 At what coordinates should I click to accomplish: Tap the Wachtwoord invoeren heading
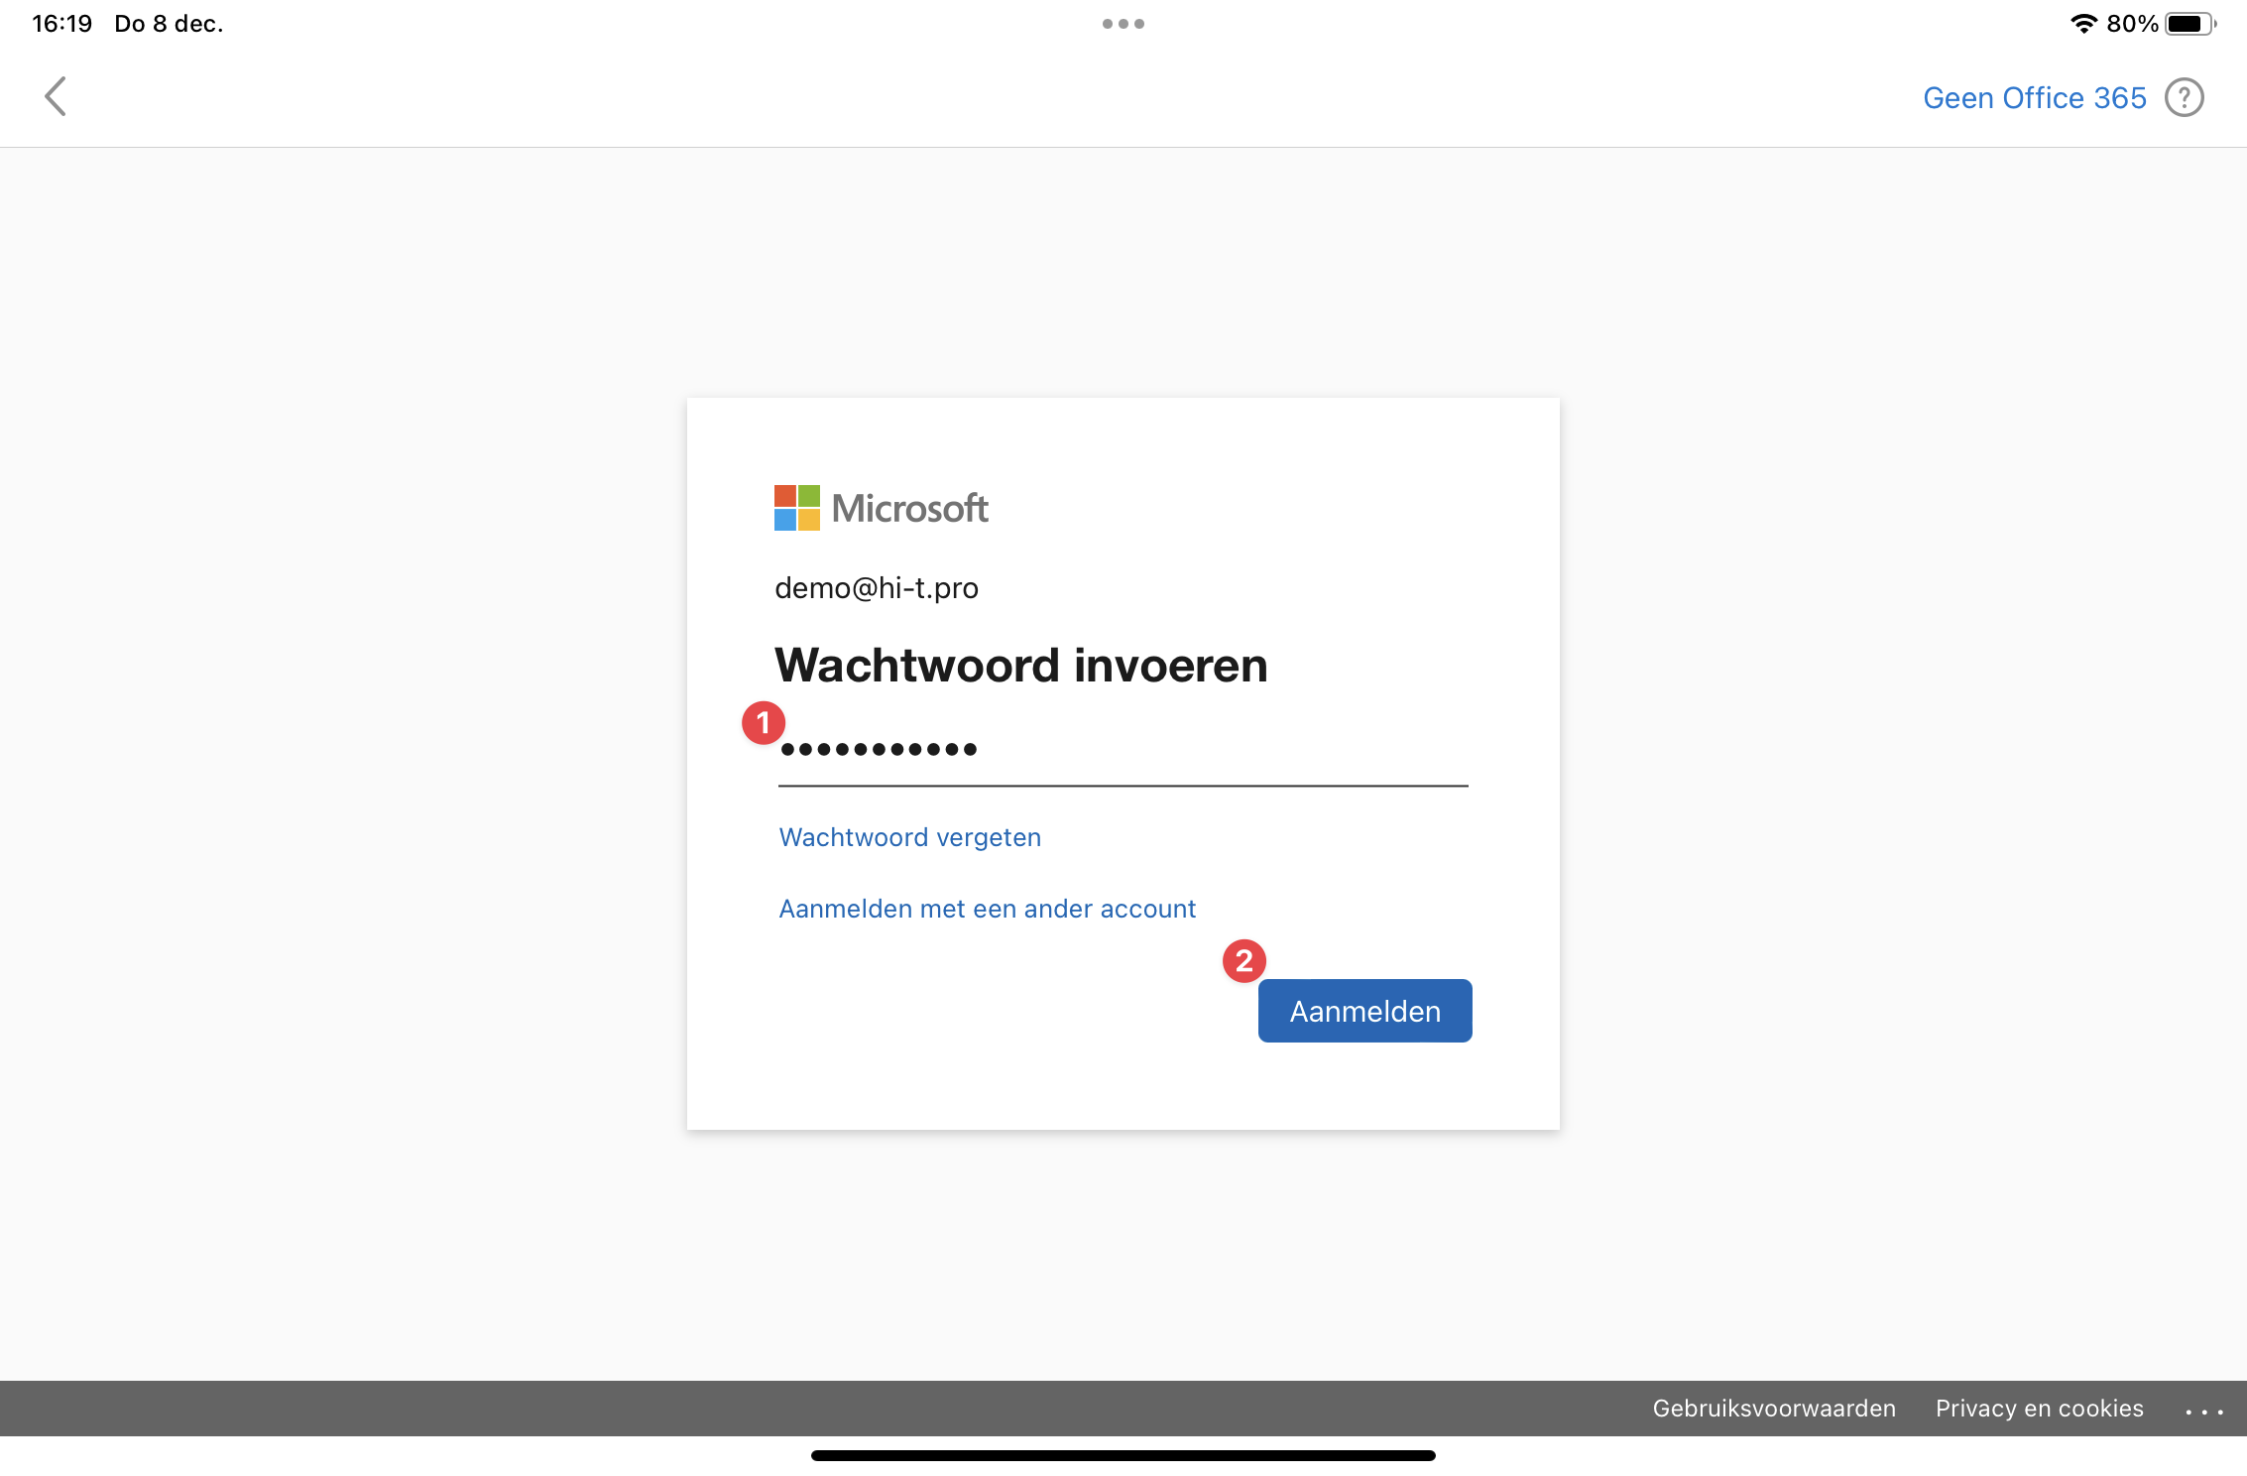1020,665
